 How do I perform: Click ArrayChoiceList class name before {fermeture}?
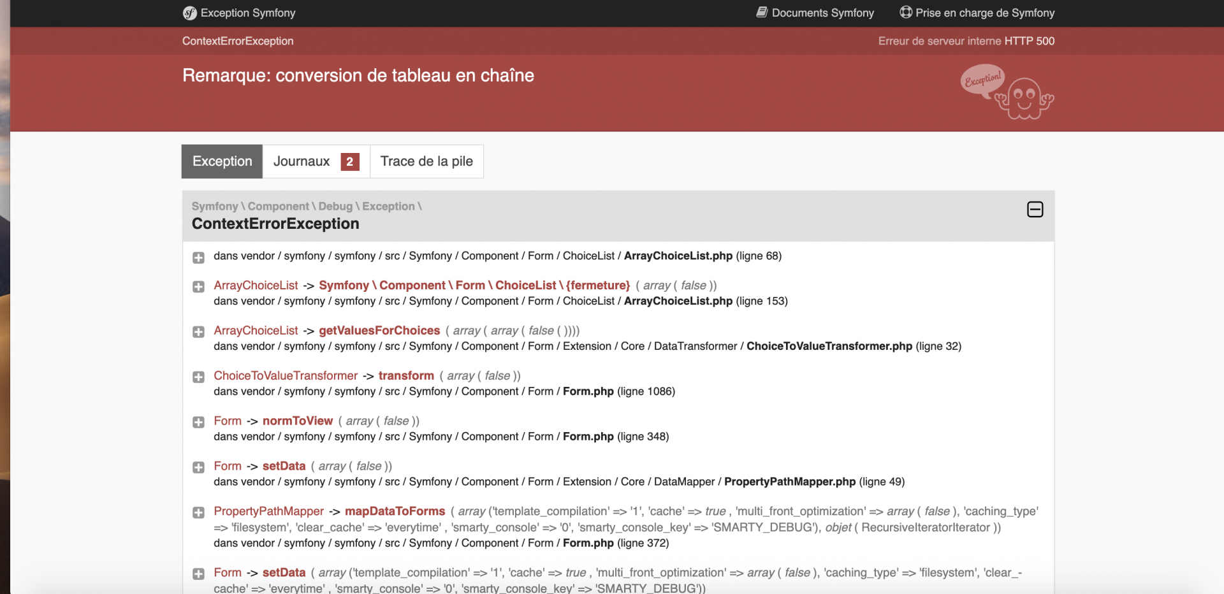pos(256,286)
